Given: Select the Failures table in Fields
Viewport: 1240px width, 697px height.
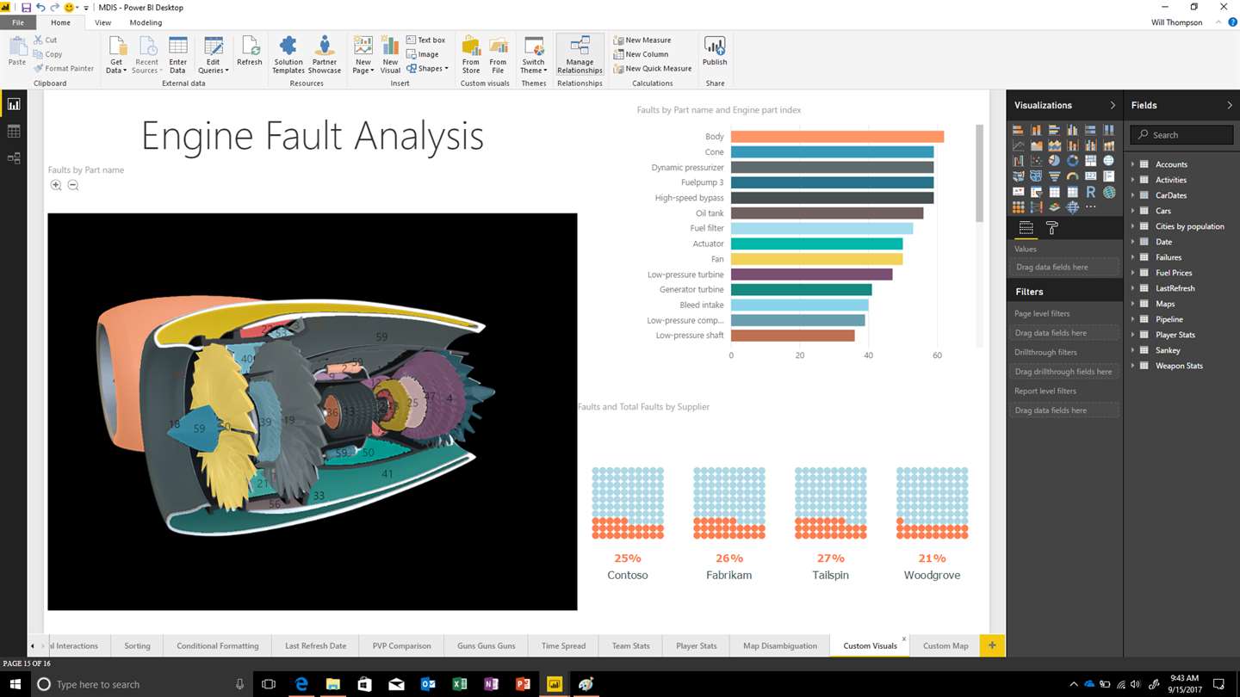Looking at the screenshot, I should click(1169, 257).
